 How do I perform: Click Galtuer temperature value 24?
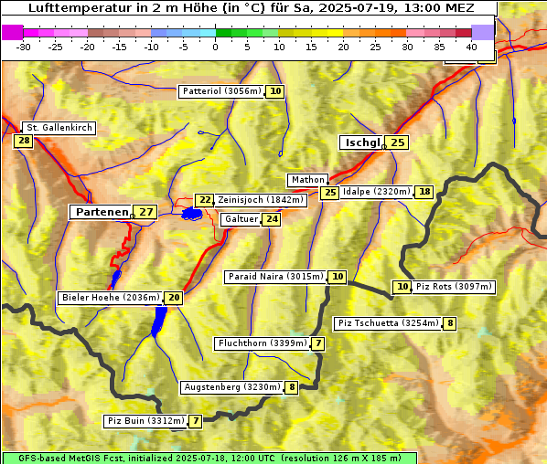272,219
